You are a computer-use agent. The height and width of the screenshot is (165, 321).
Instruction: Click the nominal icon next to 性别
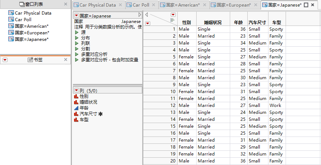point(76,96)
